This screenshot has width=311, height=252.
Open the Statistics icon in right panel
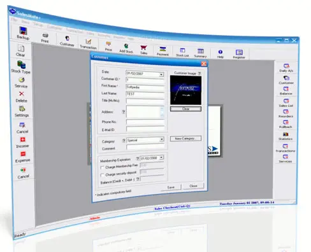click(286, 134)
